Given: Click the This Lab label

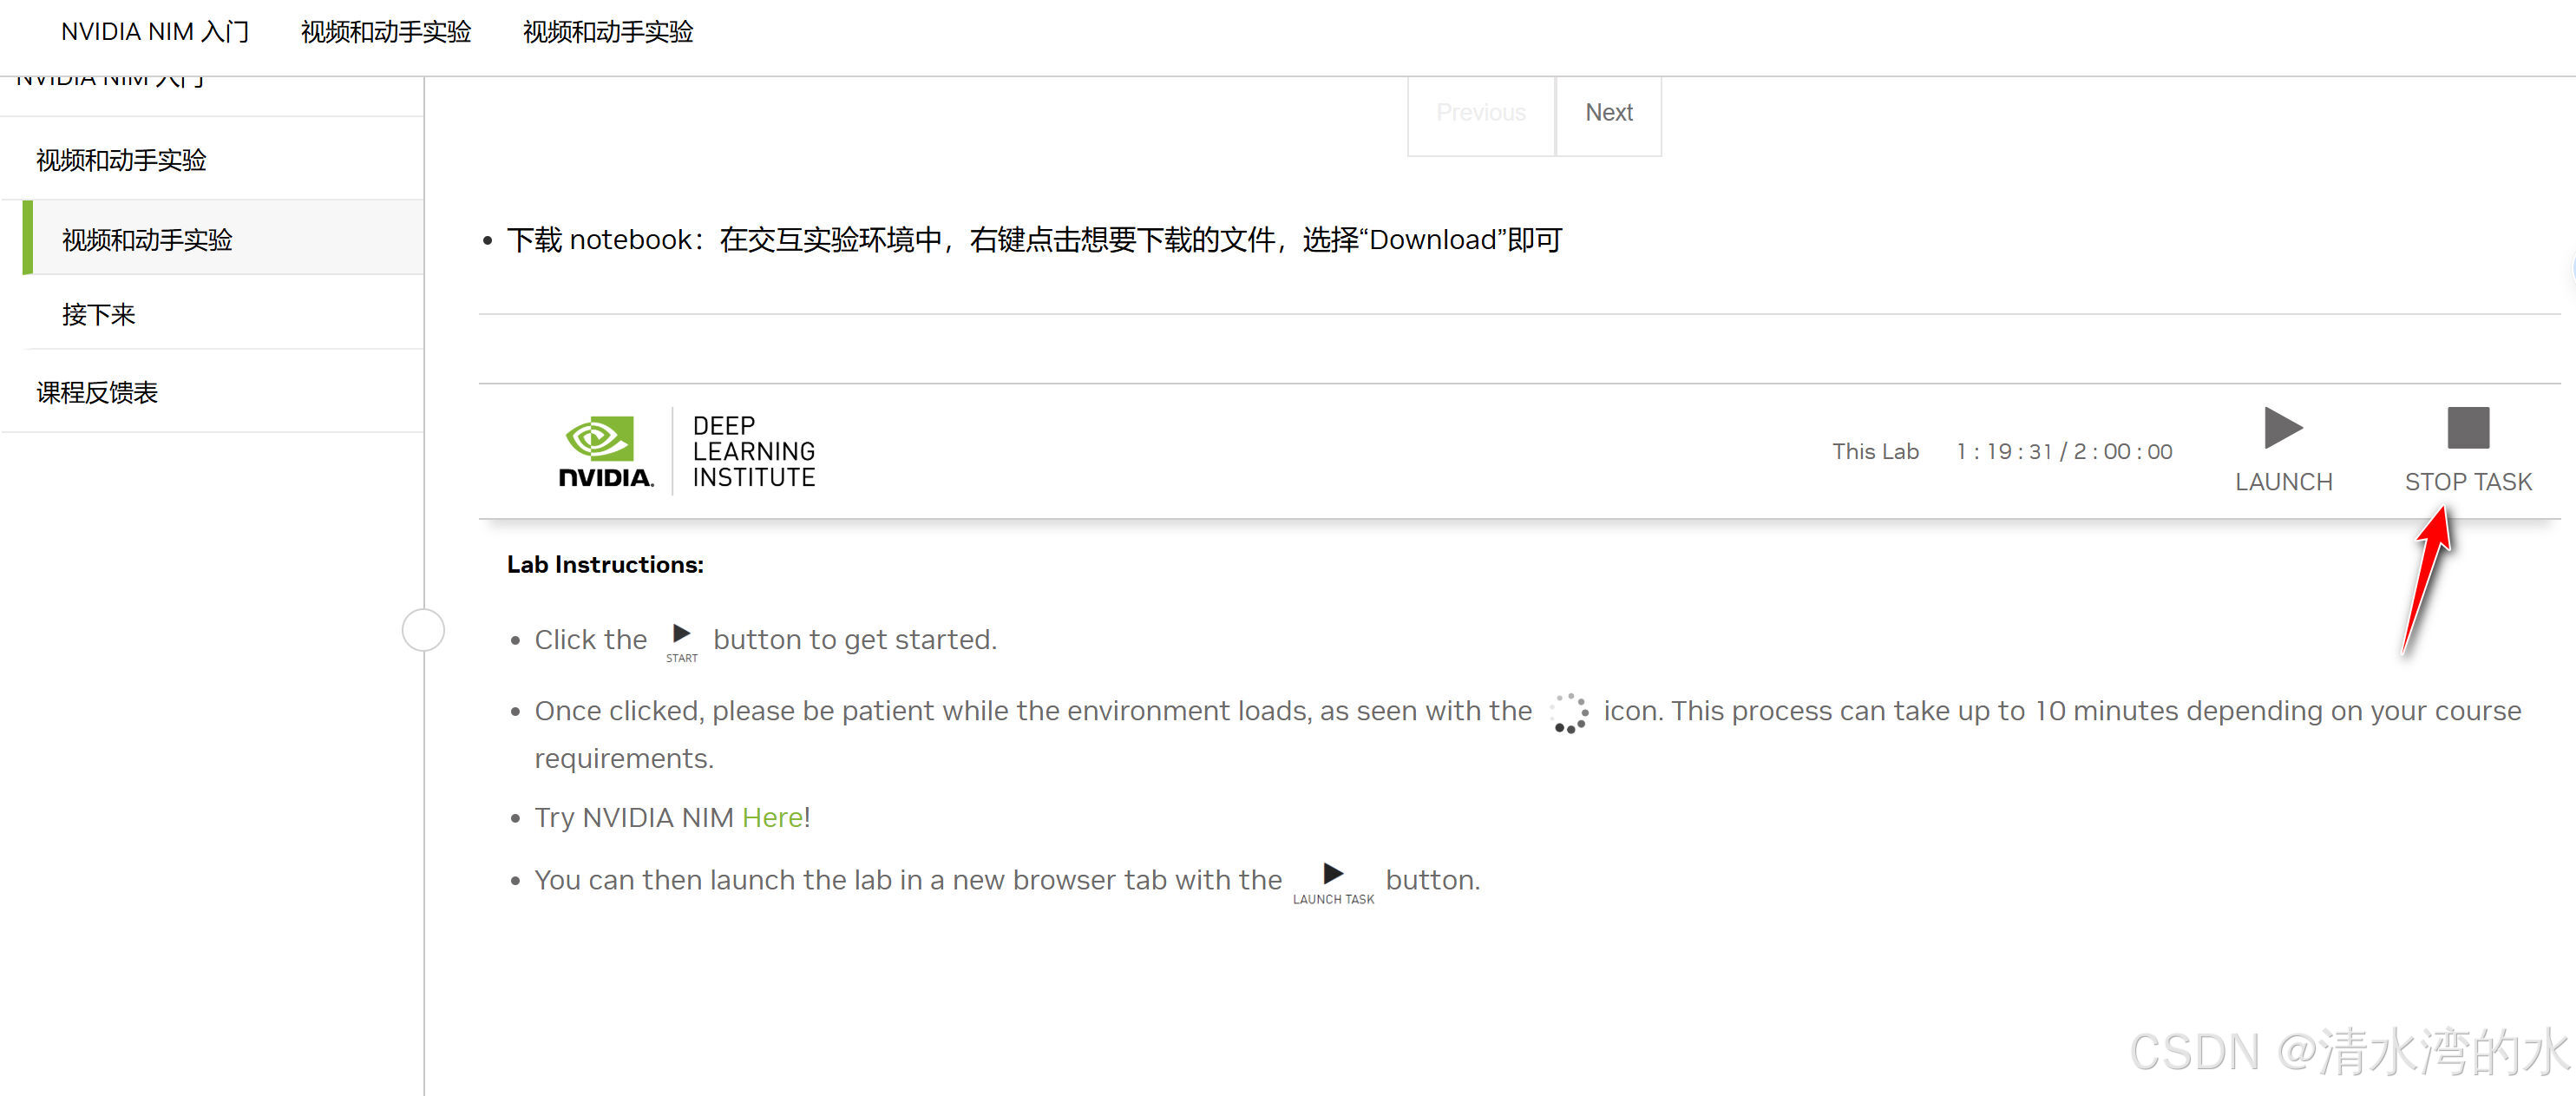Looking at the screenshot, I should (1874, 452).
